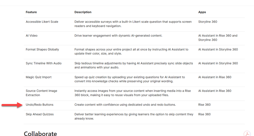Image resolution: width=254 pixels, height=136 pixels.
Task: Click the Apps column header
Action: pos(202,12)
